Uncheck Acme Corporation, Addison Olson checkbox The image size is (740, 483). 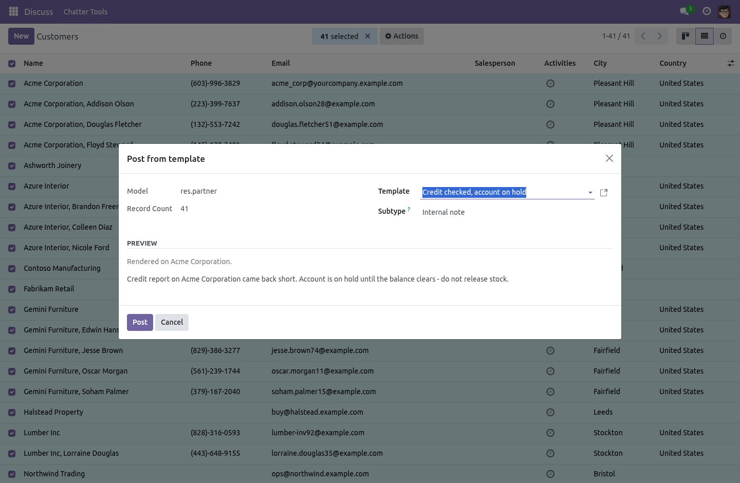point(12,104)
